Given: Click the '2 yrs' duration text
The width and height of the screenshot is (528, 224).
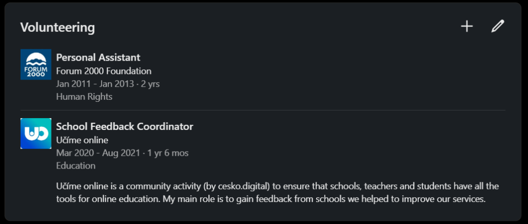Looking at the screenshot, I should (150, 84).
